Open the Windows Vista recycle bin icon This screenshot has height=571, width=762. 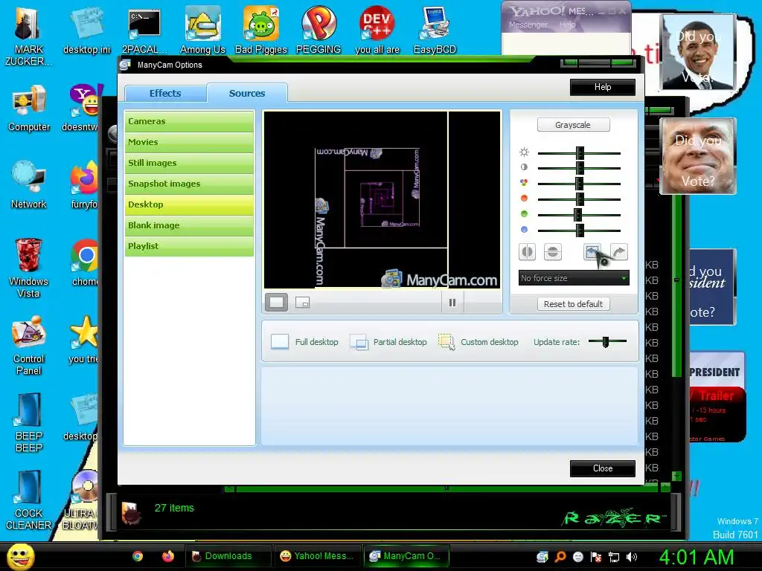28,268
